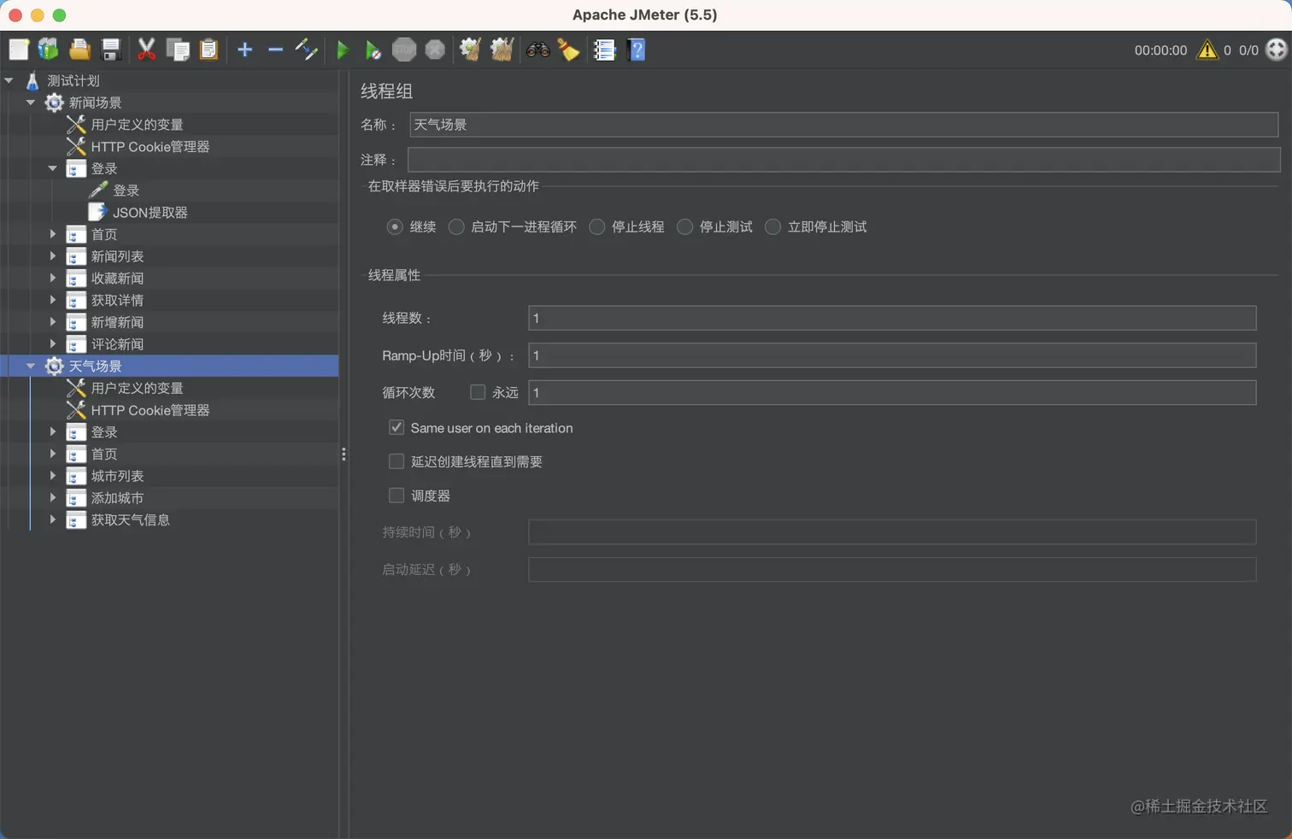Start the test with green play icon
The width and height of the screenshot is (1292, 839).
[x=343, y=50]
